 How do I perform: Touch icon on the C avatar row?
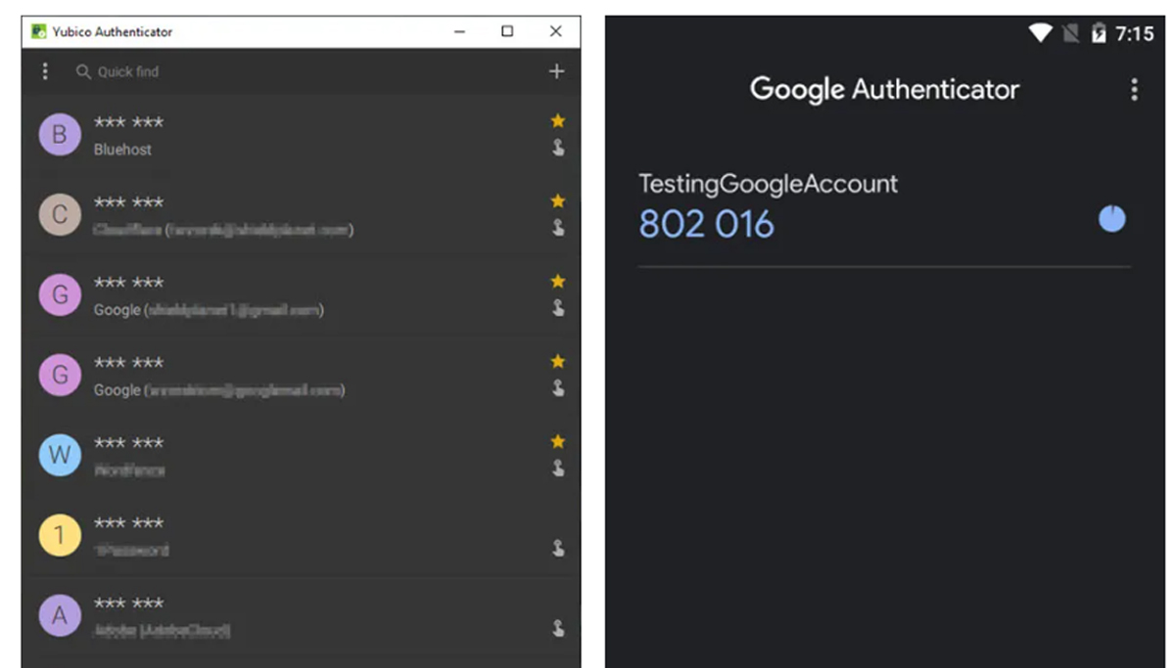point(558,228)
